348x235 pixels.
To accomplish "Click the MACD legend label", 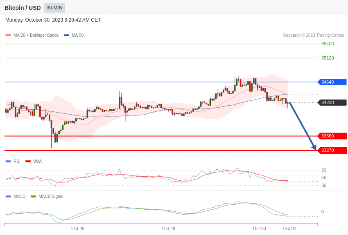I will [20, 196].
